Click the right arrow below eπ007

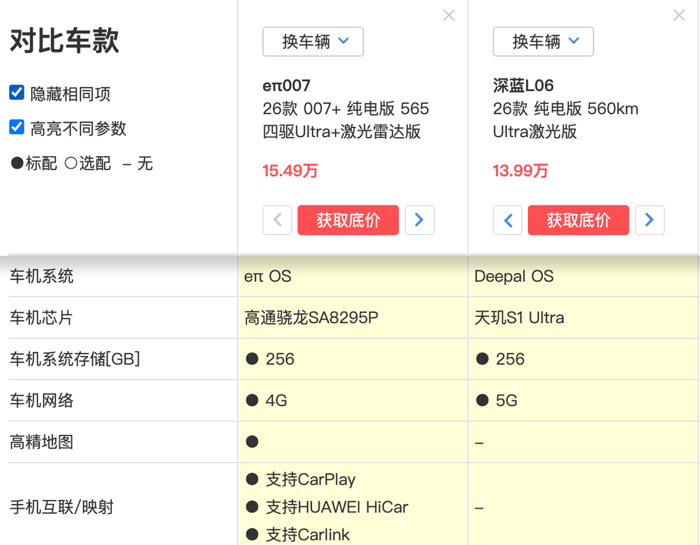pyautogui.click(x=419, y=220)
